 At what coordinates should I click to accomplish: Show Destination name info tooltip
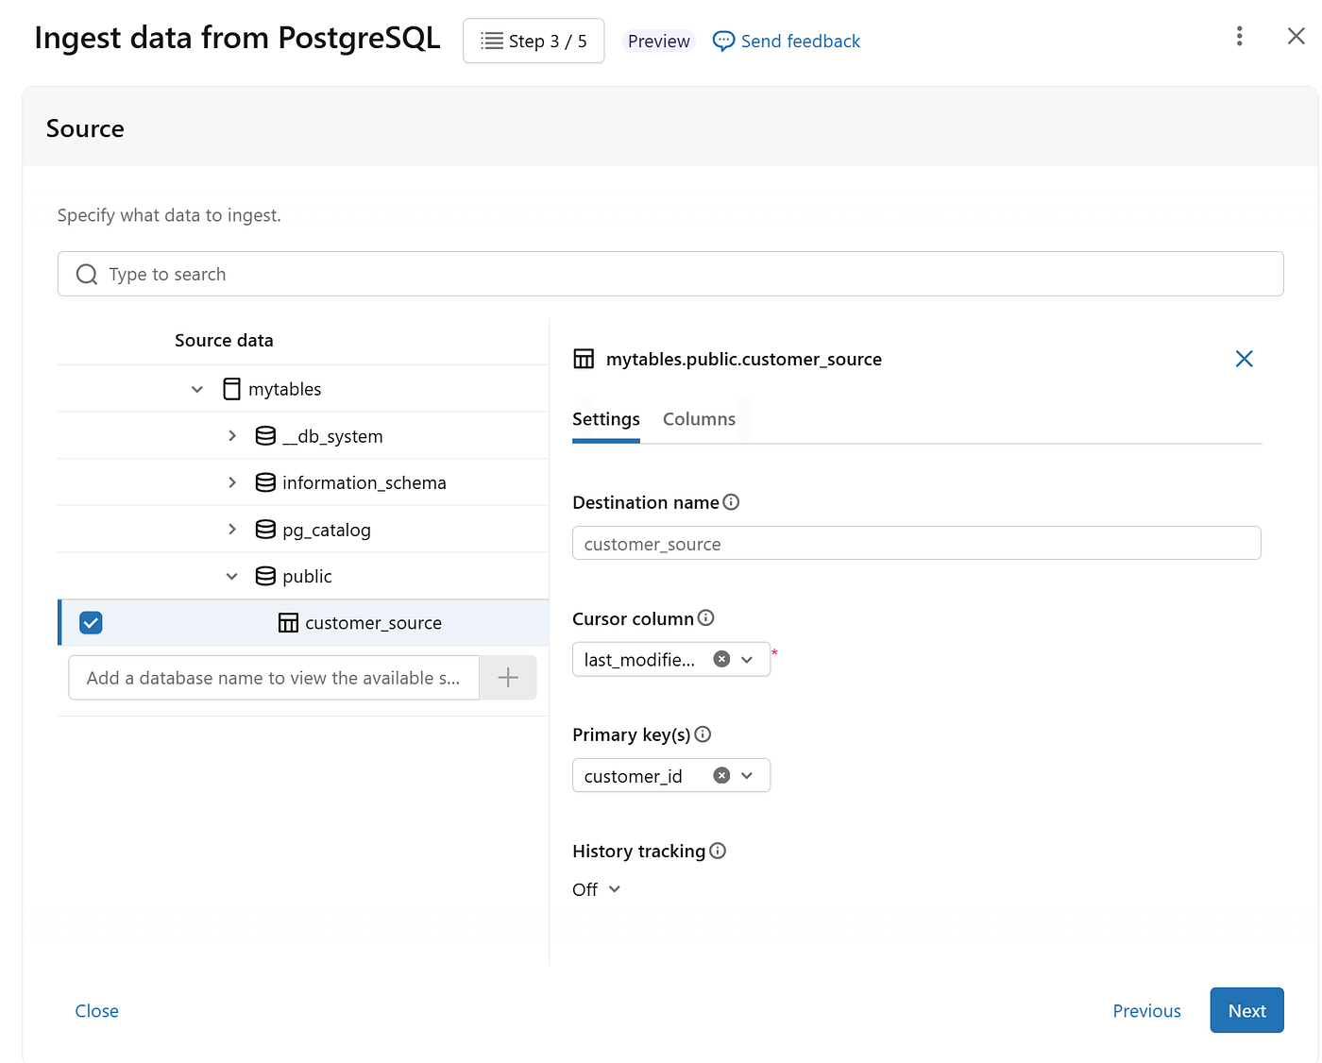[x=731, y=502]
